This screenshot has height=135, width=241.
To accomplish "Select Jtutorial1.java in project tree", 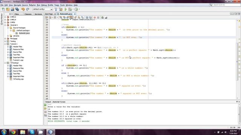I will pyautogui.click(x=24, y=33).
